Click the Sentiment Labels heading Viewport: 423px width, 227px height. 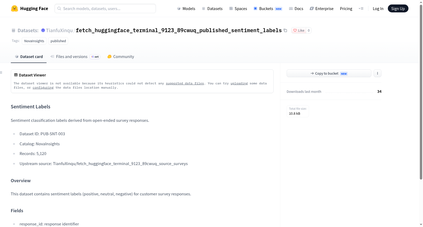pos(30,107)
